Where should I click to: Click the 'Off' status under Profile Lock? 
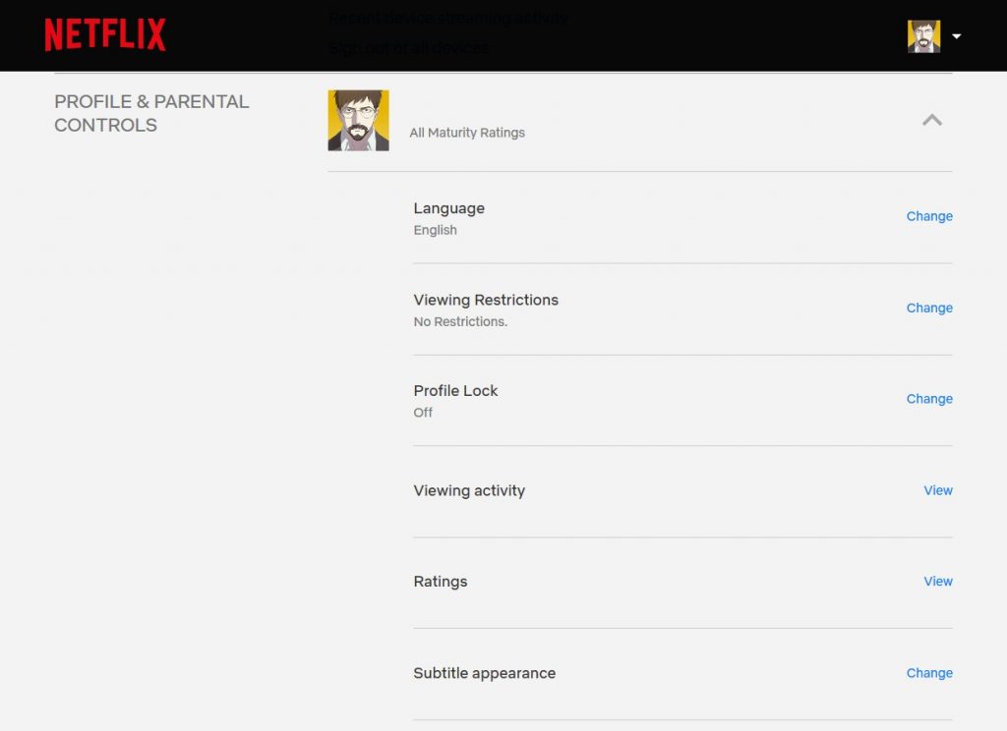[x=423, y=413]
